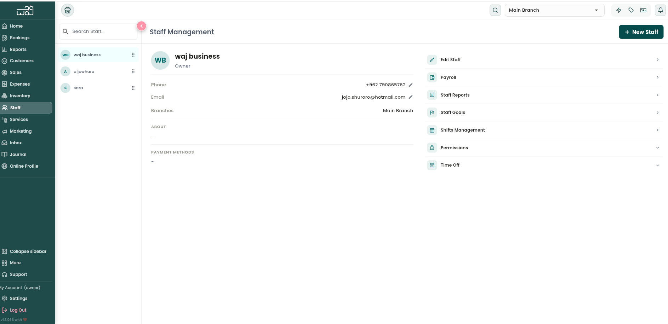Select aljowhara from the staff list
This screenshot has height=324, width=668.
tap(98, 71)
